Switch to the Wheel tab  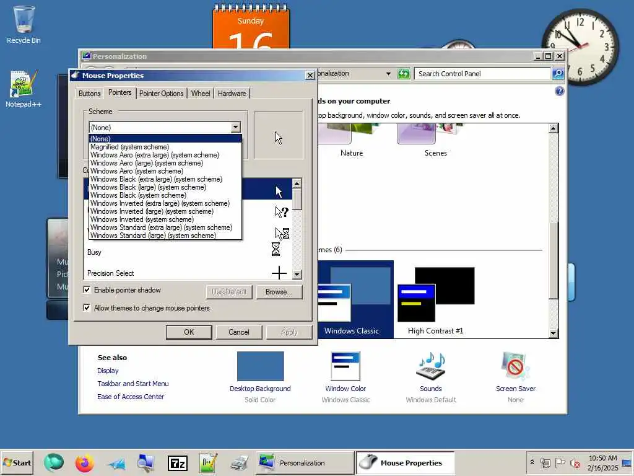tap(201, 94)
